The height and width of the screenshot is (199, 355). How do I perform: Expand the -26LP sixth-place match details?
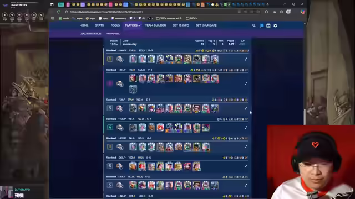246,166
